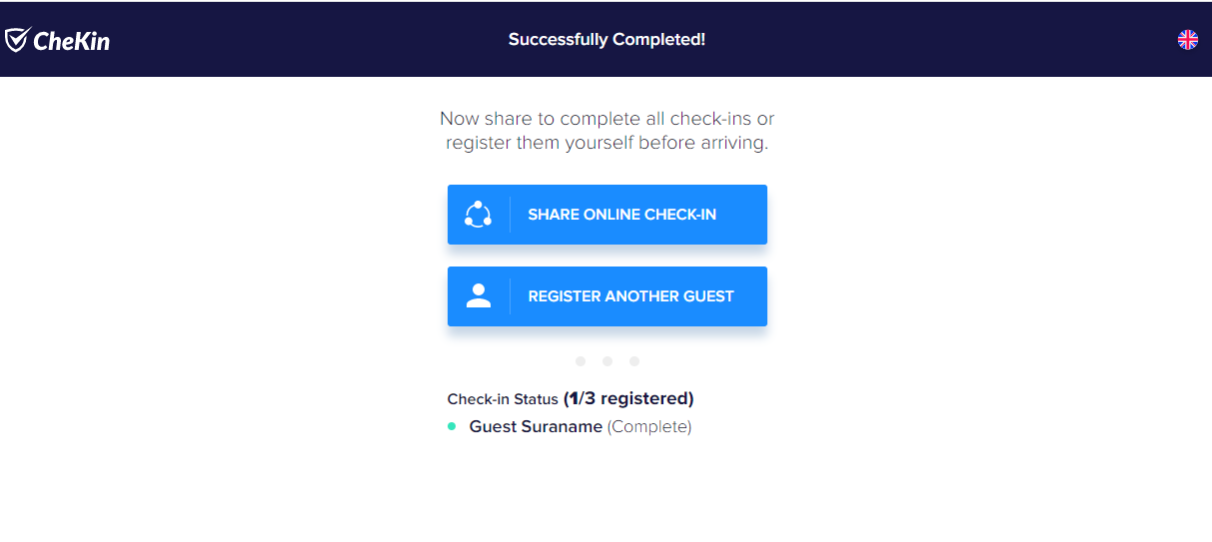Click the Check-in Status heading

tap(503, 399)
